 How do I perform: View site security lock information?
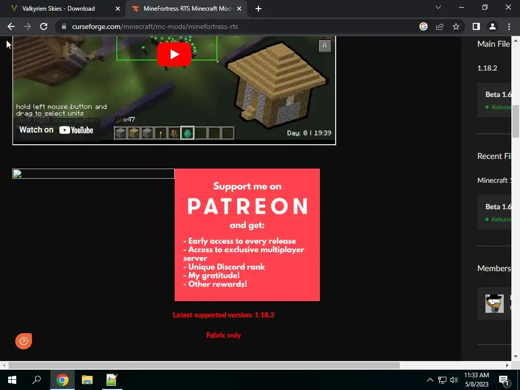(x=64, y=26)
